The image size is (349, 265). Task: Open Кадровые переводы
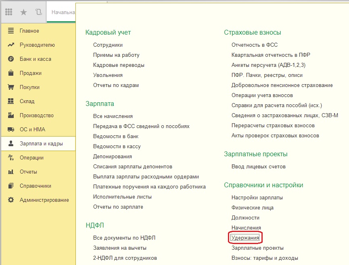[119, 65]
